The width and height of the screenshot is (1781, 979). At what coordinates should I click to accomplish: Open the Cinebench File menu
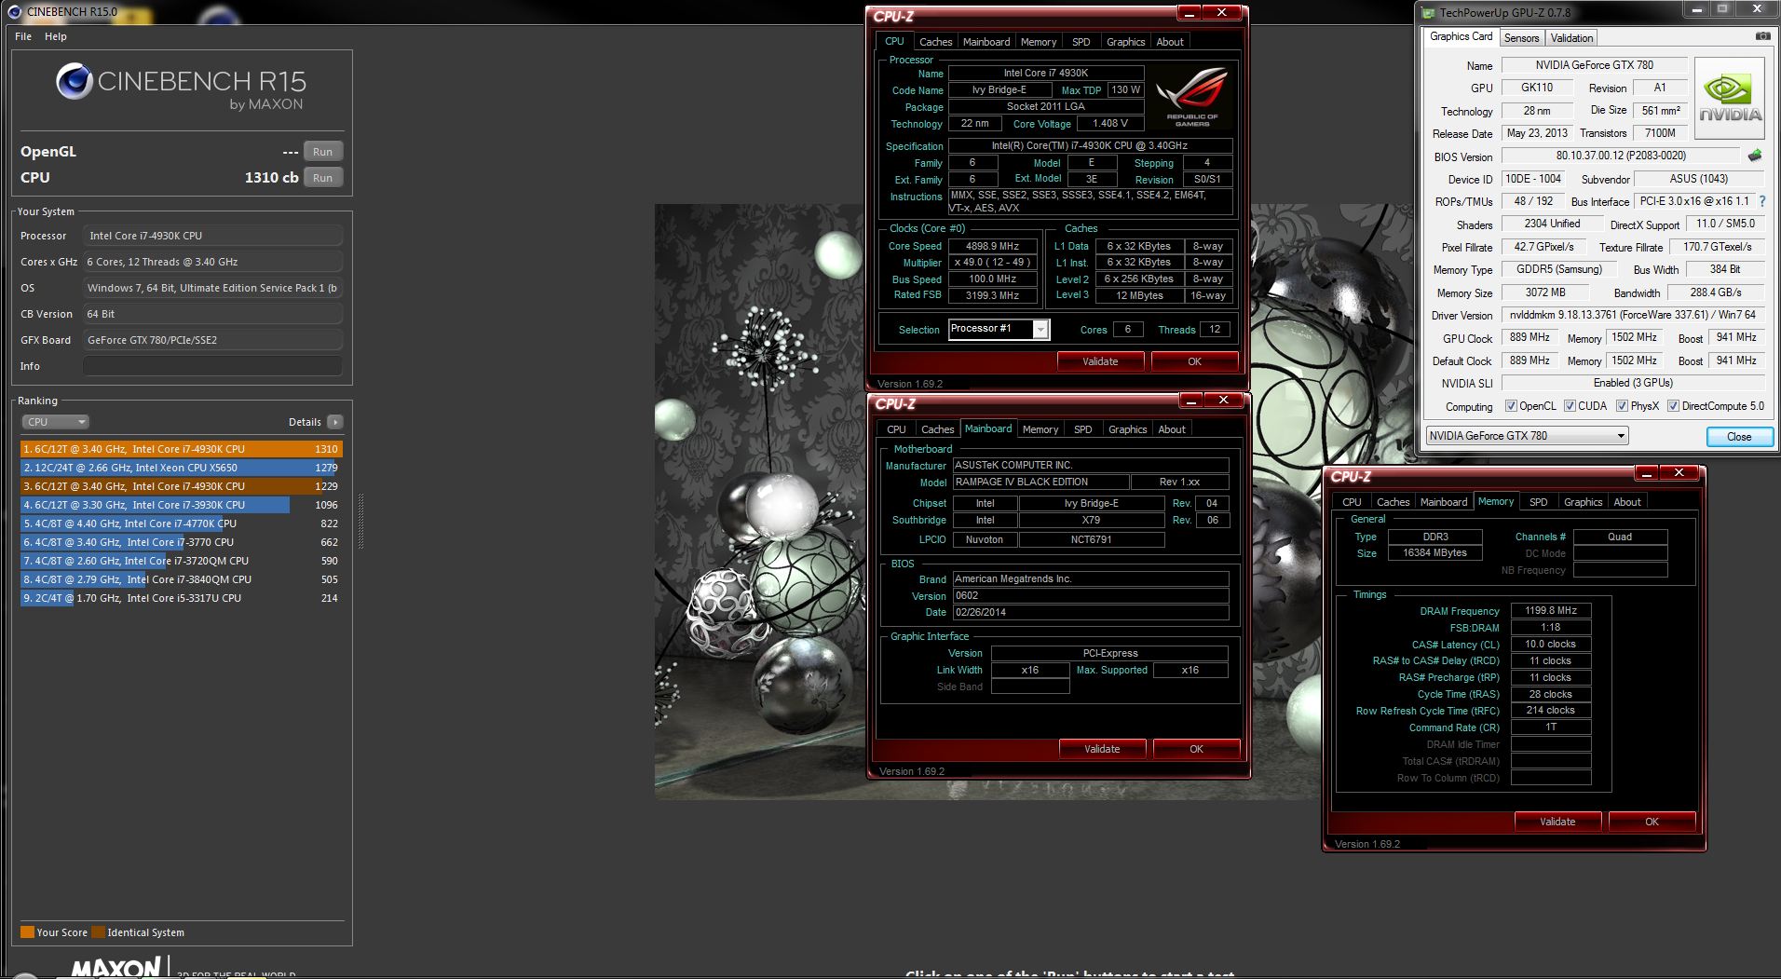[23, 36]
